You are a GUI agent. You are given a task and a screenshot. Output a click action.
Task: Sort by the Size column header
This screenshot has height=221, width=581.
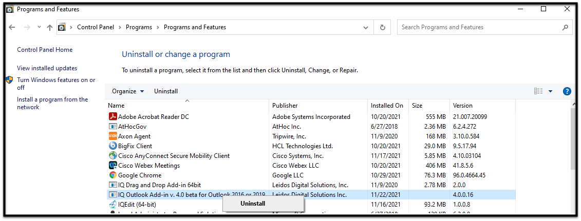(x=429, y=105)
